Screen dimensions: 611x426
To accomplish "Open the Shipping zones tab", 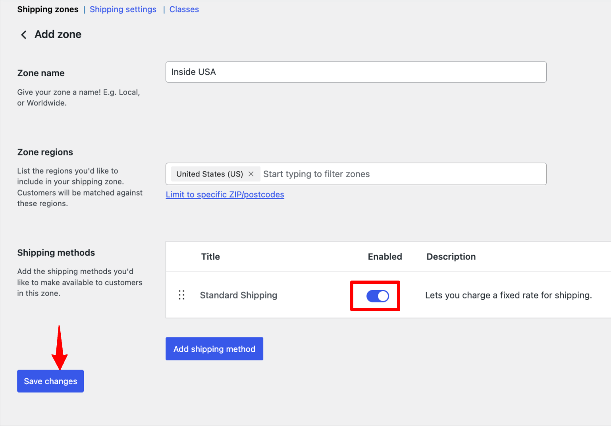I will coord(48,10).
